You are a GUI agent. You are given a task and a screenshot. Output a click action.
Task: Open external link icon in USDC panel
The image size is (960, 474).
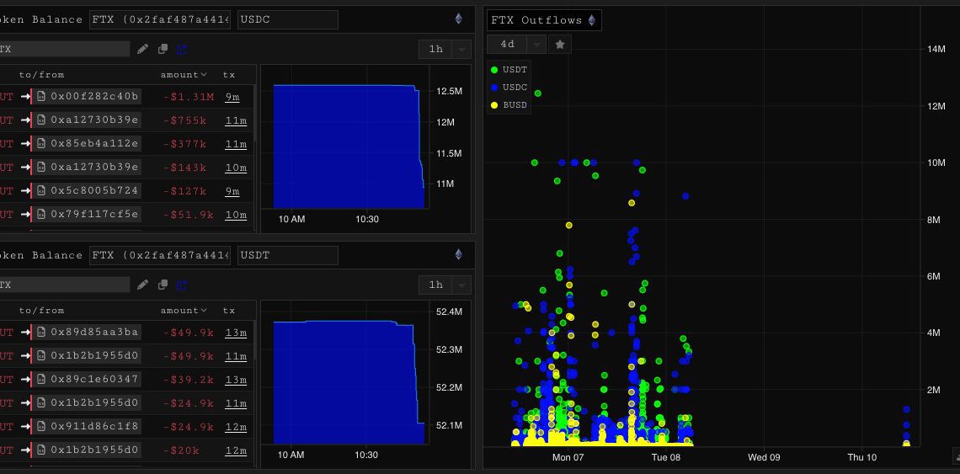[x=182, y=49]
